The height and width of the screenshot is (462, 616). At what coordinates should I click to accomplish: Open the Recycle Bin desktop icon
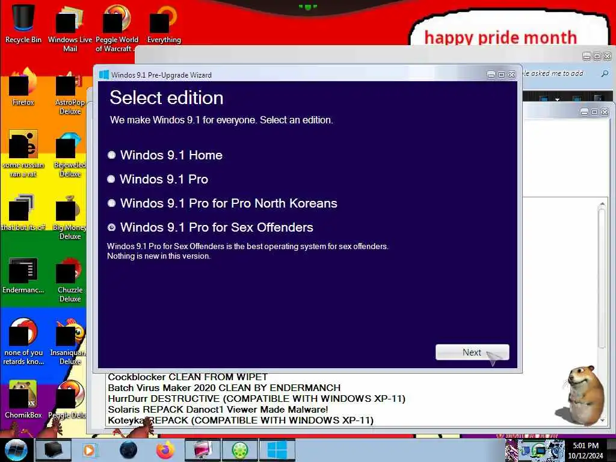(x=23, y=23)
